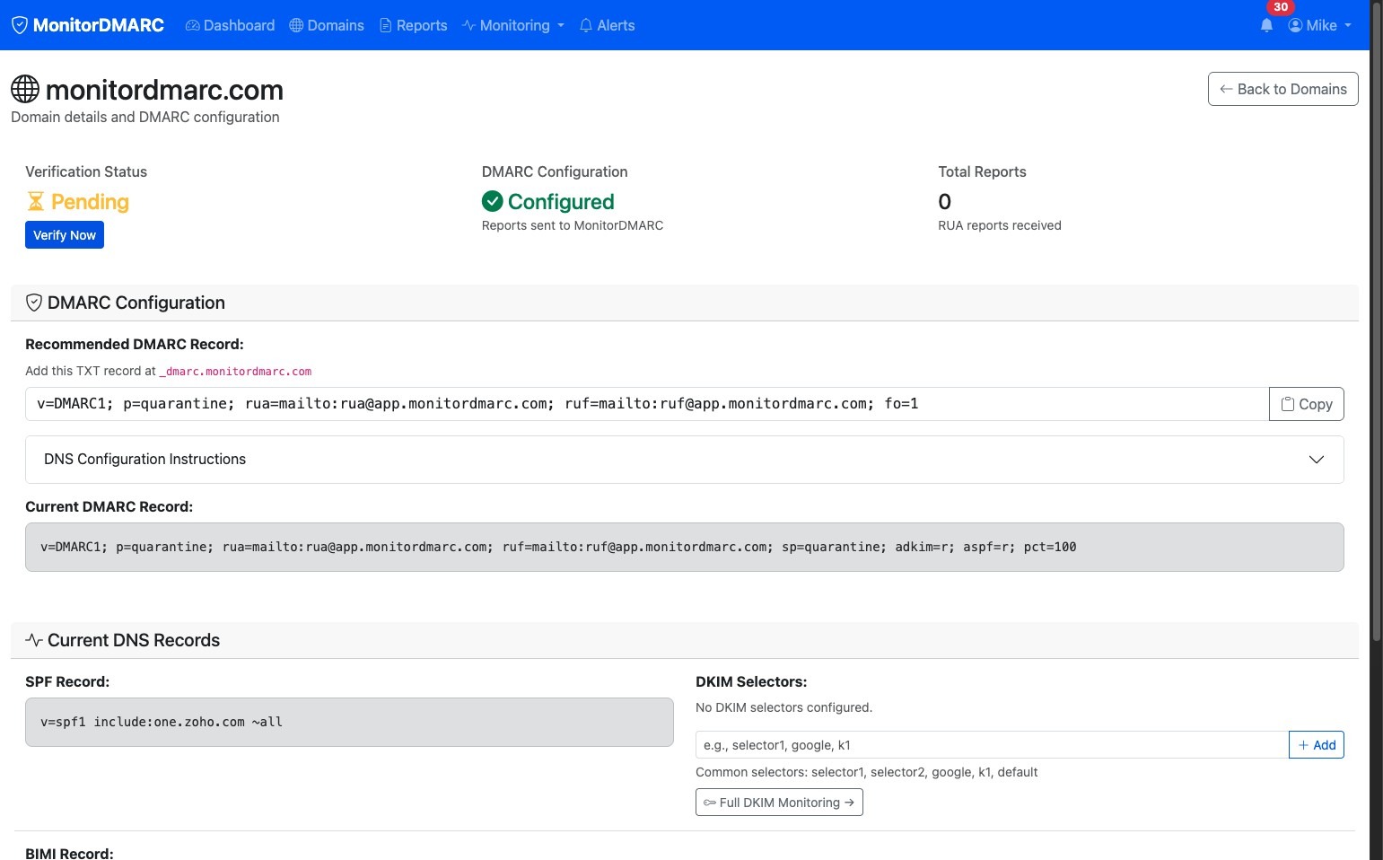Click the 'SPF Record:' label
Viewport: 1383px width, 860px height.
67,681
